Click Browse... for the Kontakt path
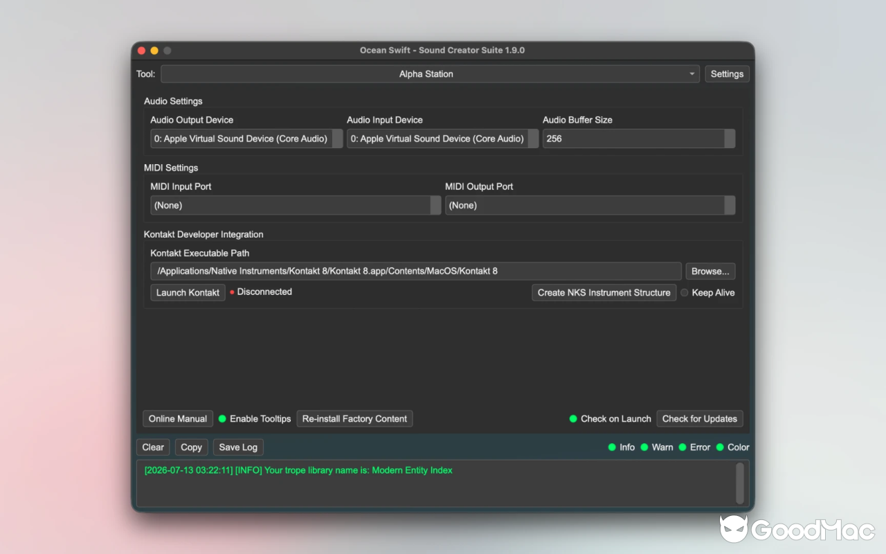886x554 pixels. click(710, 271)
